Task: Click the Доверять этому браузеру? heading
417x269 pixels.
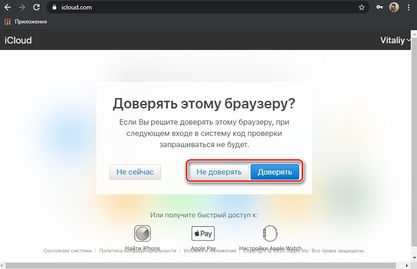Action: [x=204, y=104]
